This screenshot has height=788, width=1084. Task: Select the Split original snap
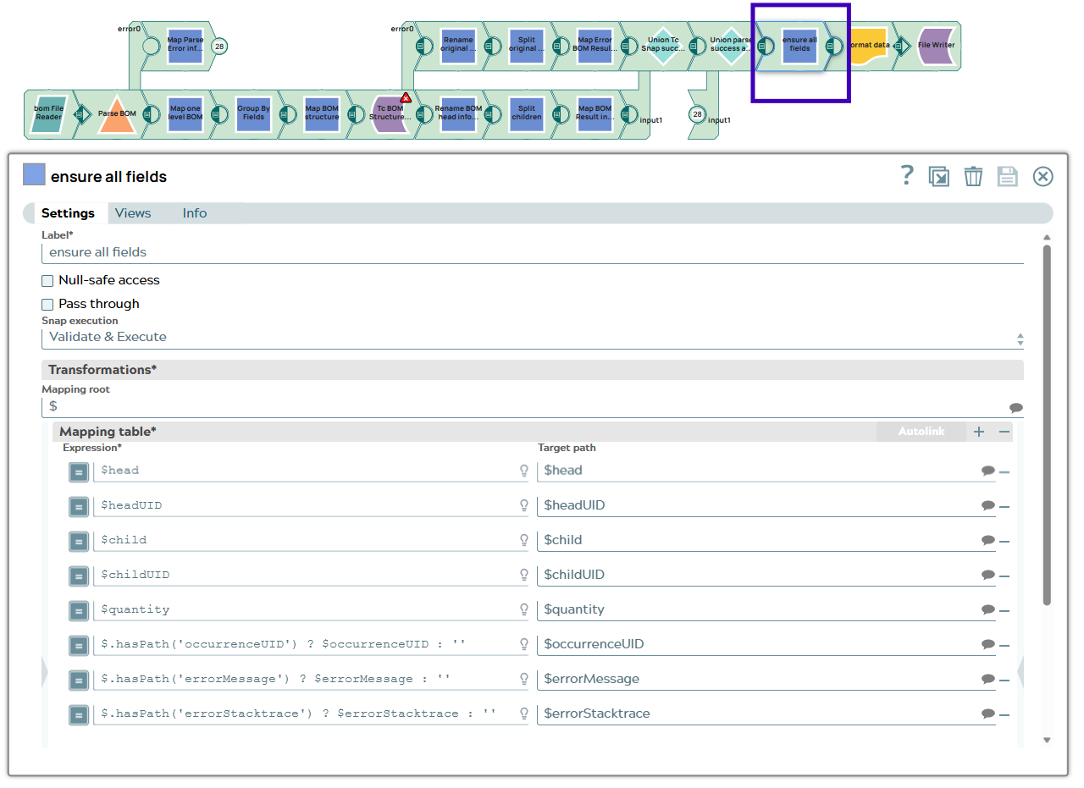(x=527, y=45)
